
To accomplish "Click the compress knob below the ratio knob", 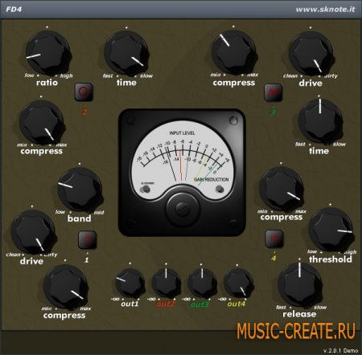I will coord(41,123).
